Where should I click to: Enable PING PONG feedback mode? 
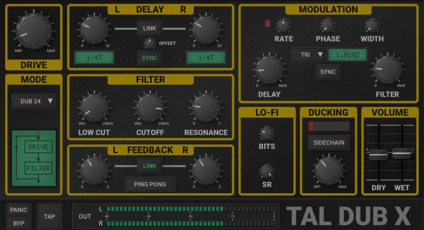(149, 184)
